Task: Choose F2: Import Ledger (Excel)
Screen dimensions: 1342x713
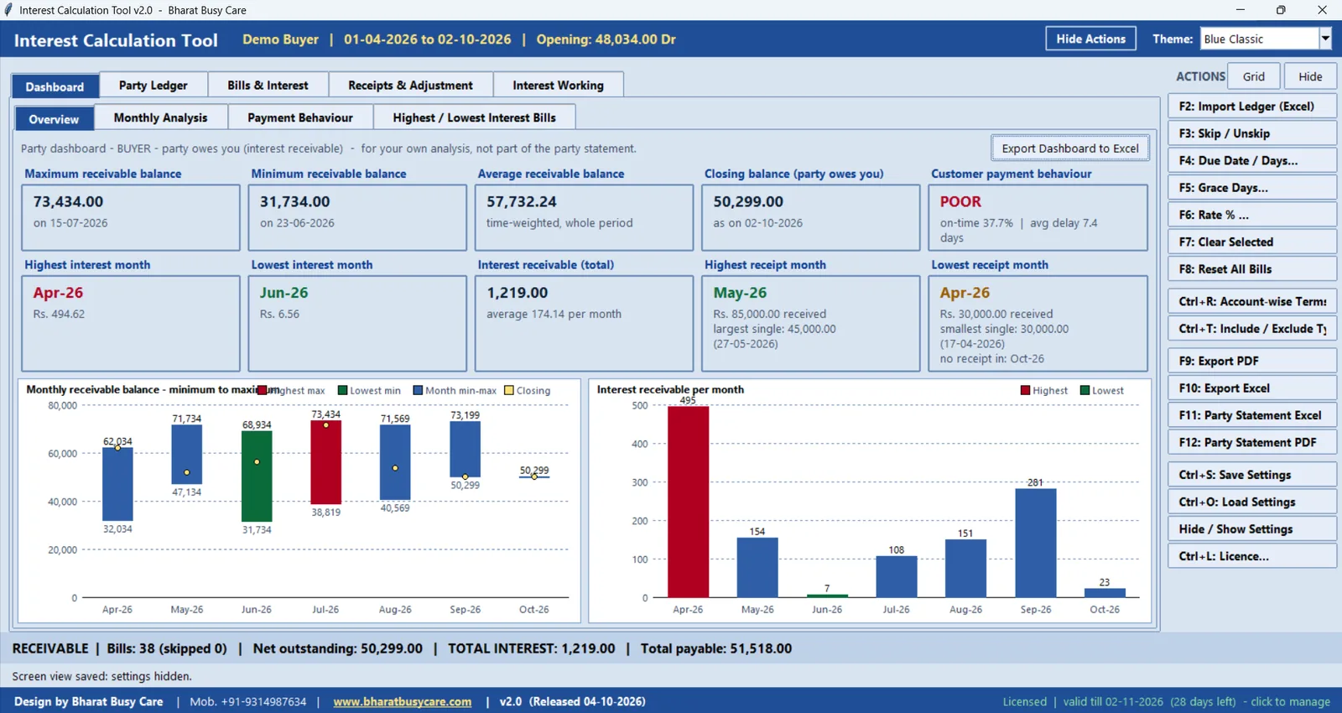Action: 1252,107
